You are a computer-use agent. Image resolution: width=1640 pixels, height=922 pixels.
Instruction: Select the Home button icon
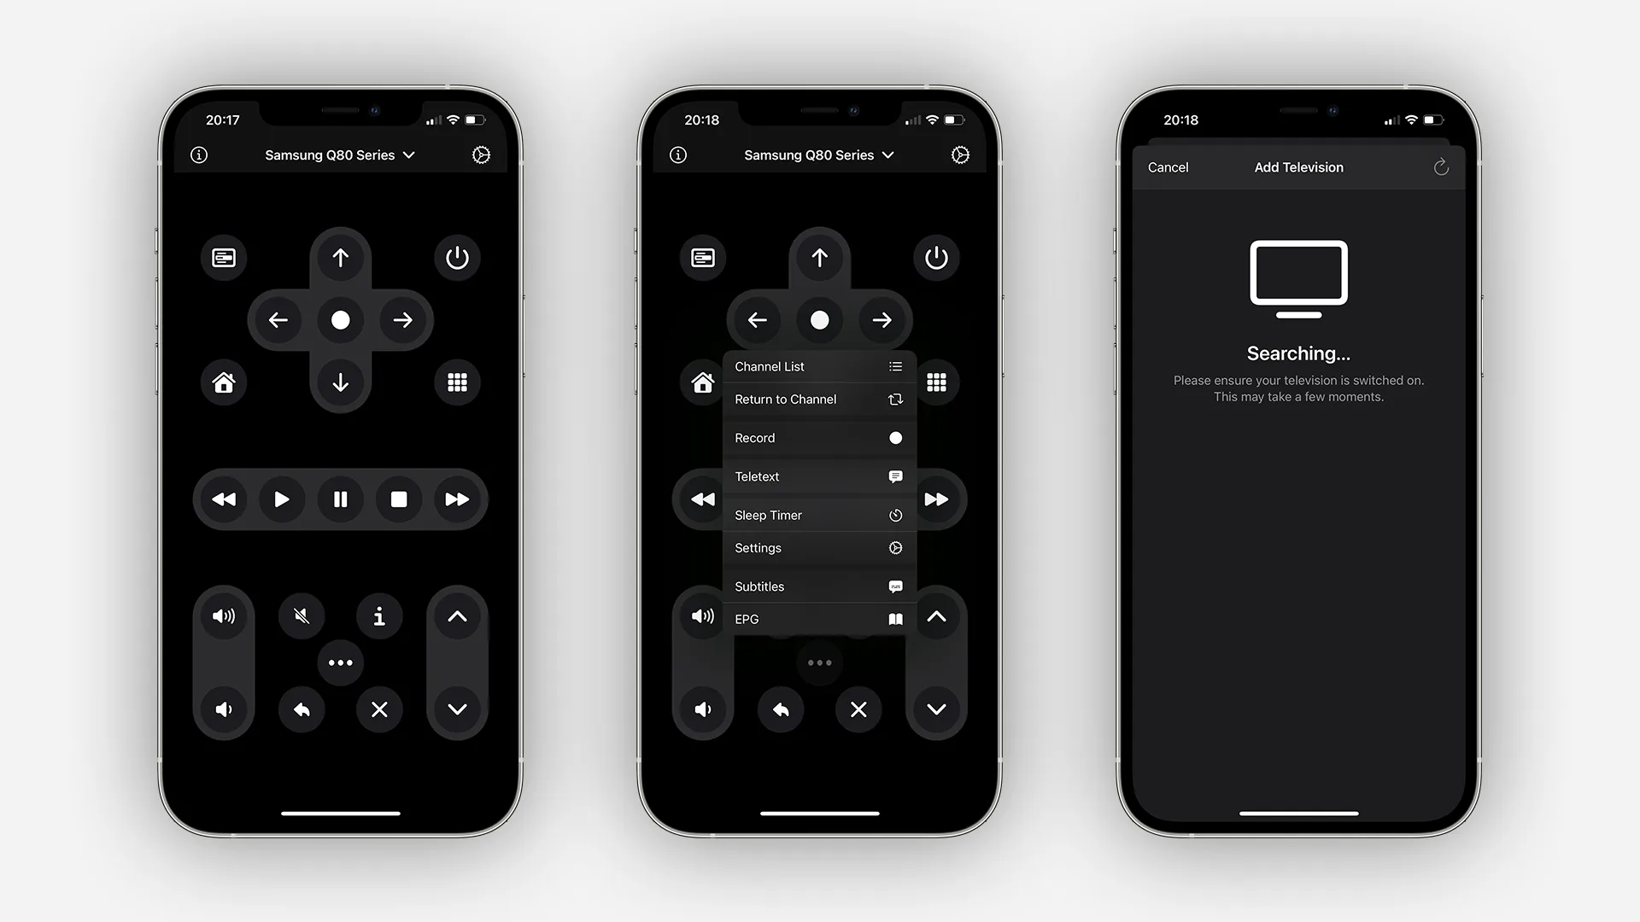[223, 382]
